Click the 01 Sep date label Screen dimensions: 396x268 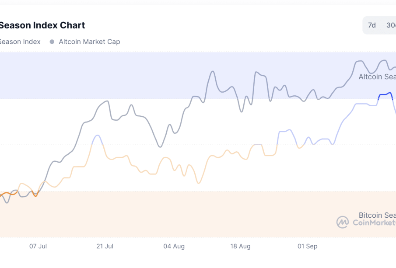click(308, 247)
